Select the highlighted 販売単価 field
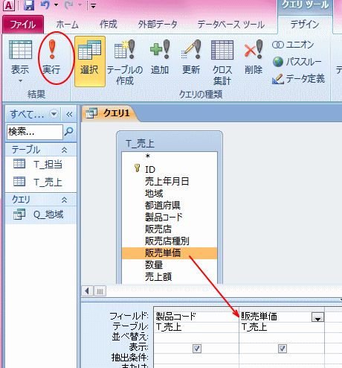 point(170,253)
